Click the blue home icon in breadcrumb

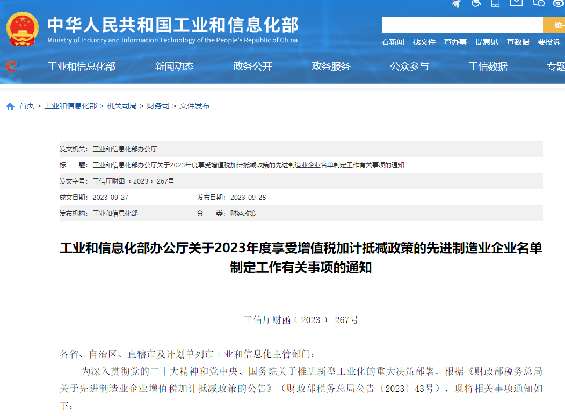pyautogui.click(x=10, y=106)
